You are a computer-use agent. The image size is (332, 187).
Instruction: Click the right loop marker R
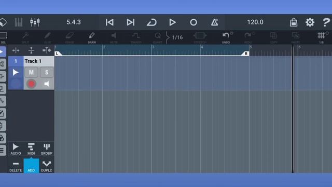pos(245,54)
